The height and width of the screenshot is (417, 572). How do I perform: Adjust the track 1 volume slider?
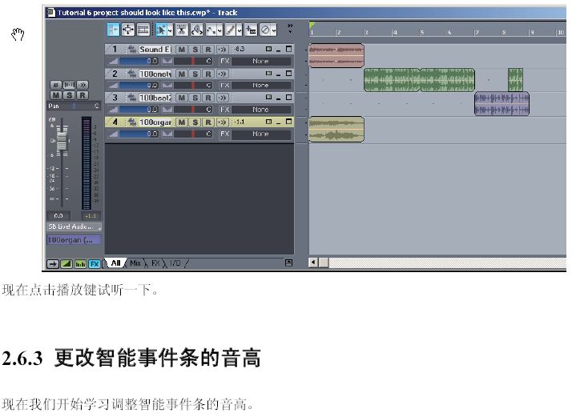point(139,61)
